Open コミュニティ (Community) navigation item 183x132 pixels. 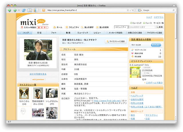72,27
